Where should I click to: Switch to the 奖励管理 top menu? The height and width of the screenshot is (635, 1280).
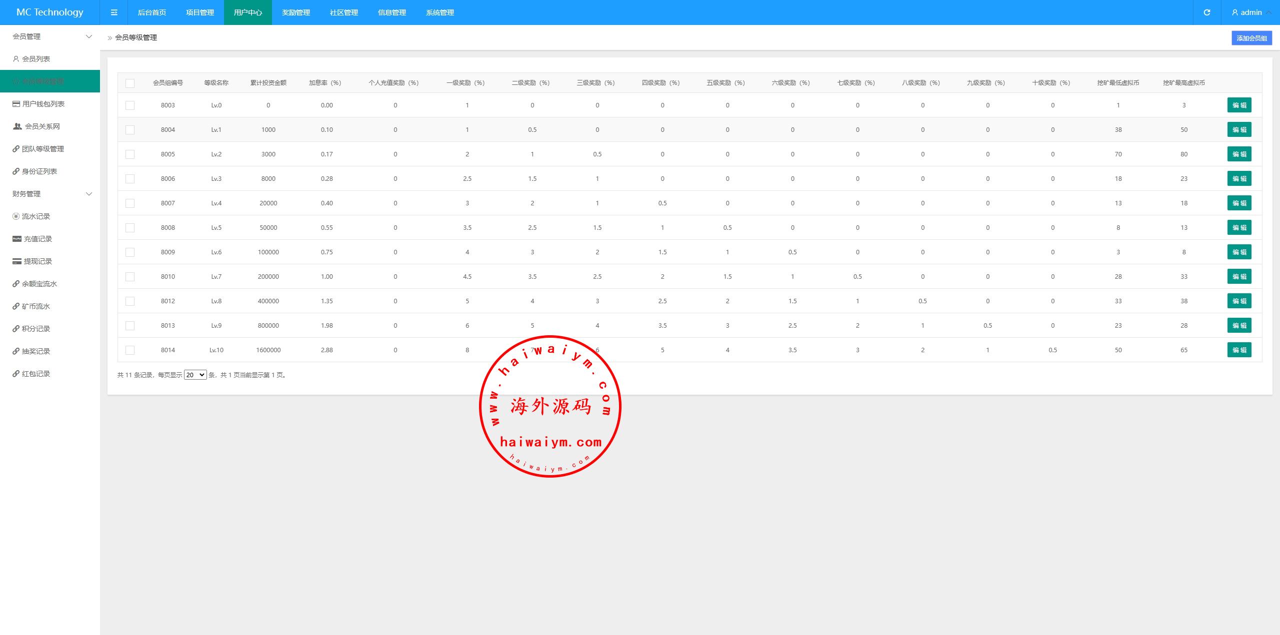coord(296,12)
